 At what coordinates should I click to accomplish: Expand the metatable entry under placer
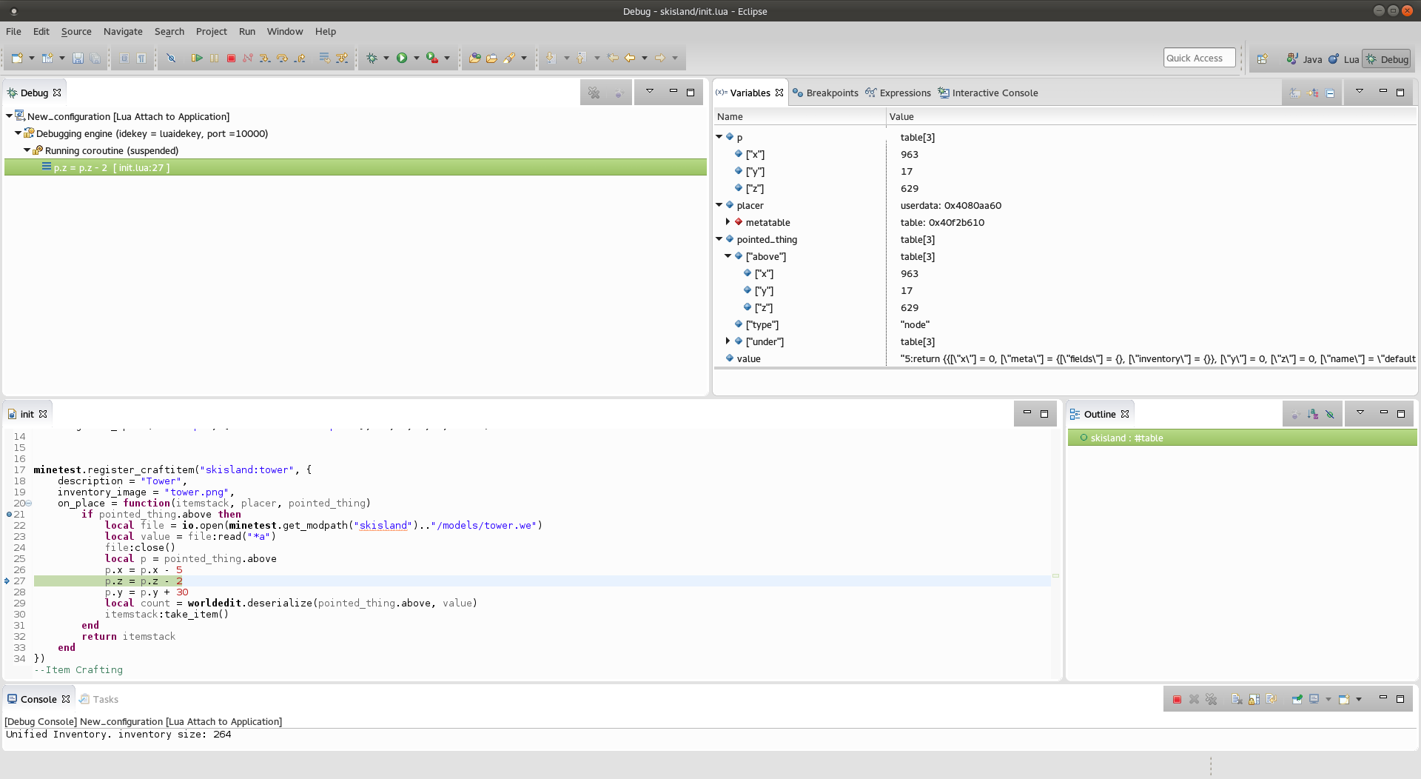[728, 222]
